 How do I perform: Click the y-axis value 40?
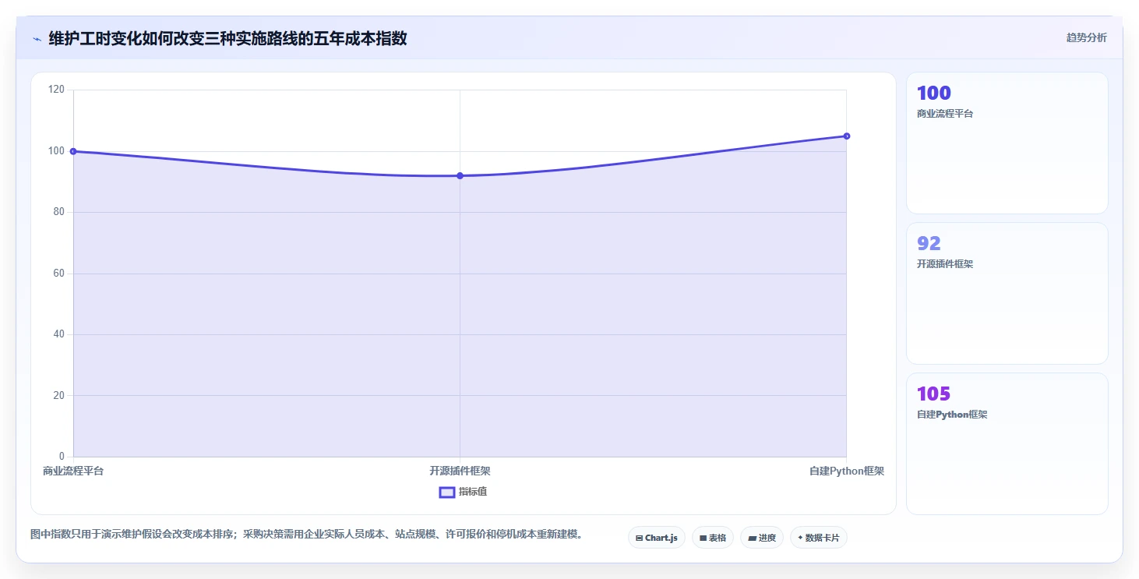pyautogui.click(x=58, y=334)
